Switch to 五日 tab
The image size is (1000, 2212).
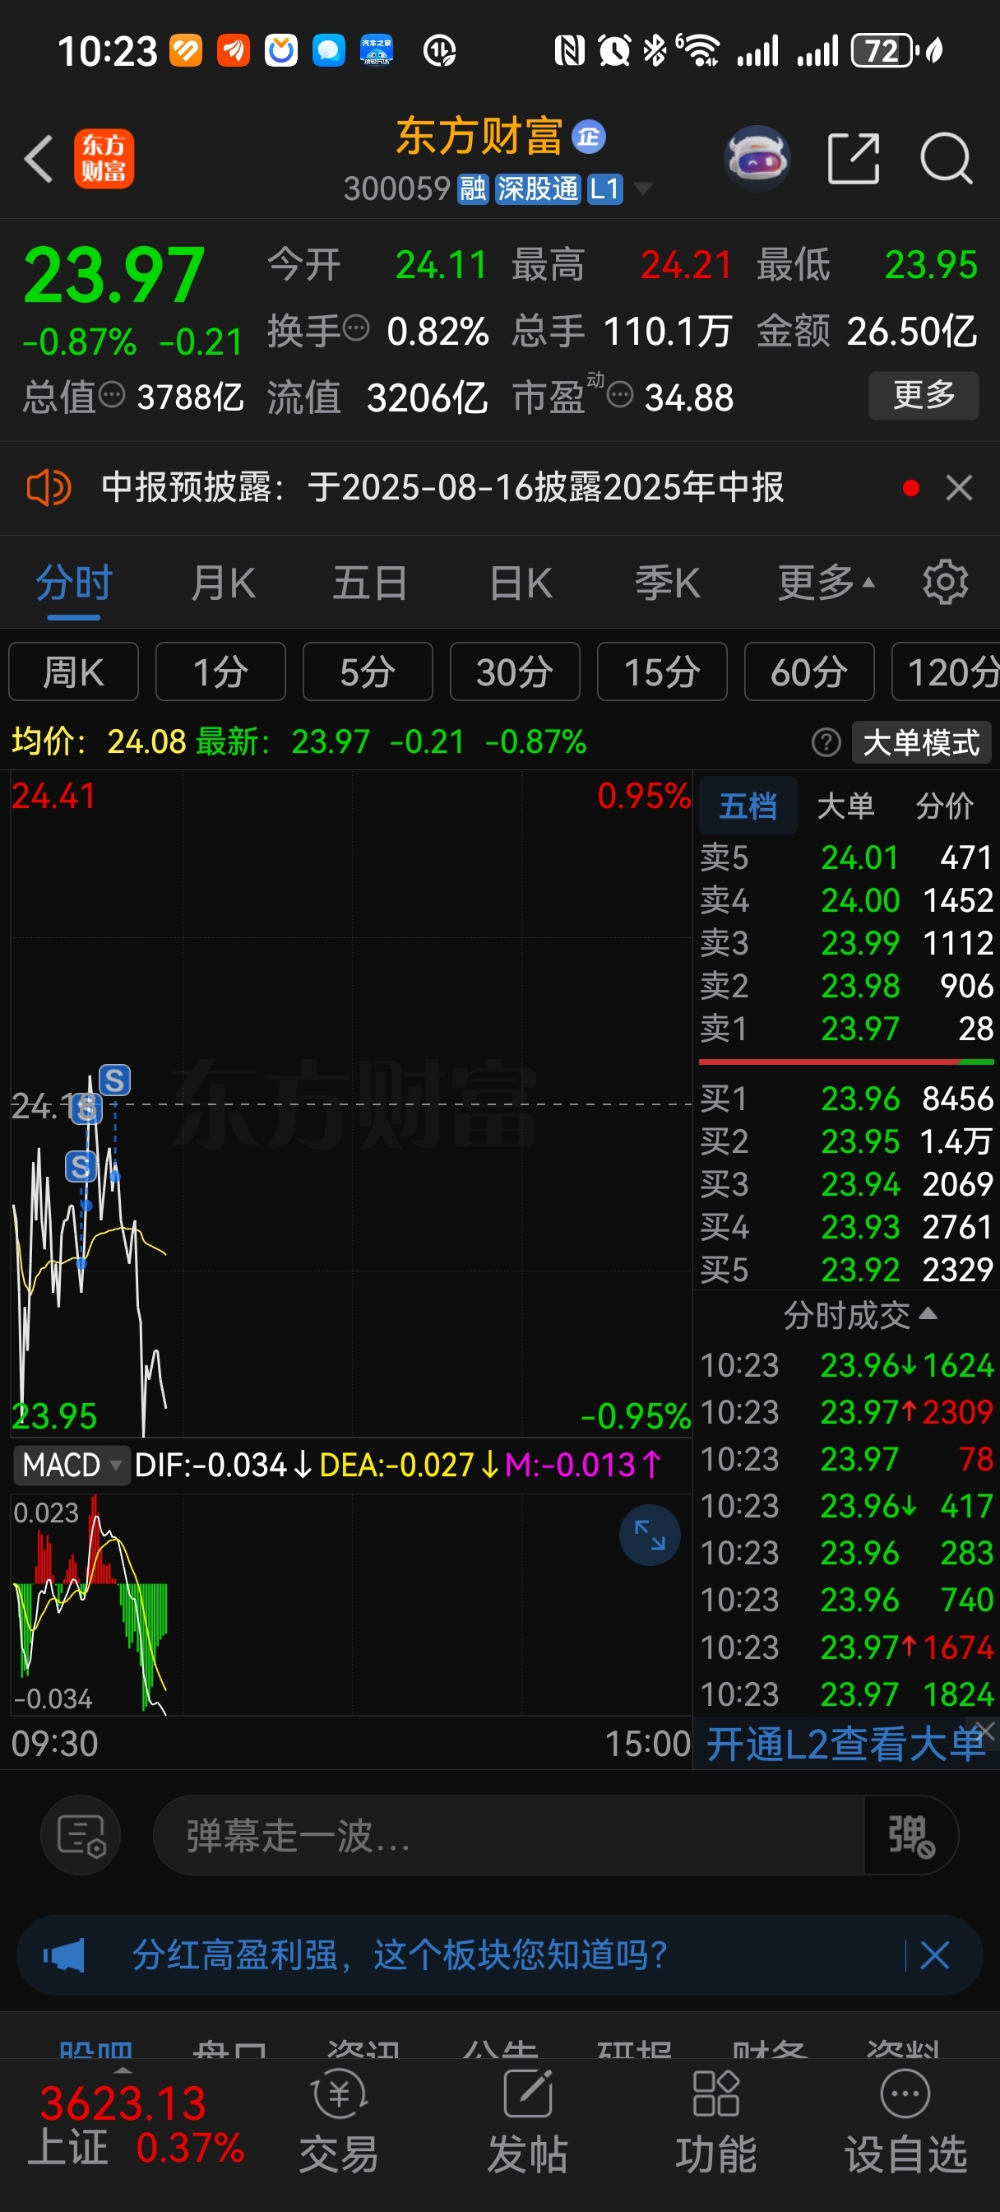coord(370,583)
